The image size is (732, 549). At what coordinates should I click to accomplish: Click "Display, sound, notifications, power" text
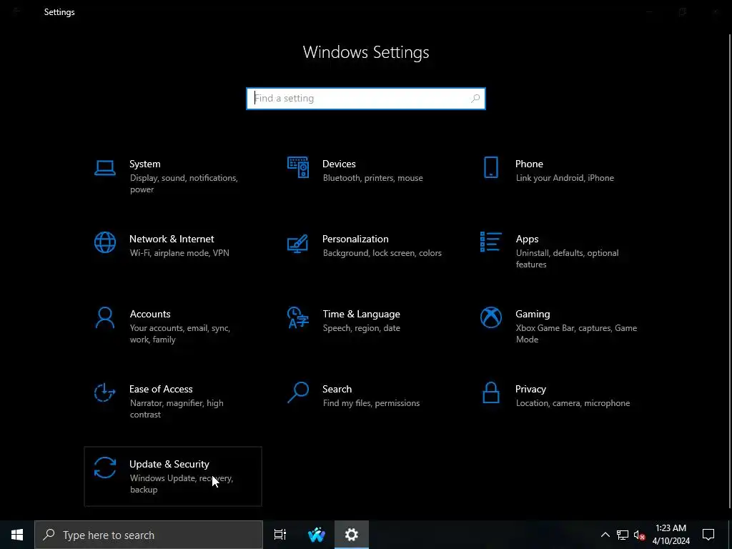[184, 184]
